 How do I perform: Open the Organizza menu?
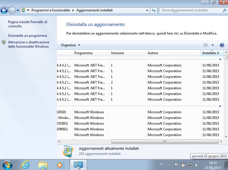(70, 45)
